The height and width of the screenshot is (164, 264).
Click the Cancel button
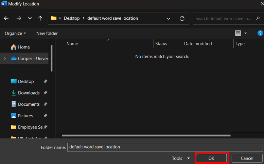247,158
